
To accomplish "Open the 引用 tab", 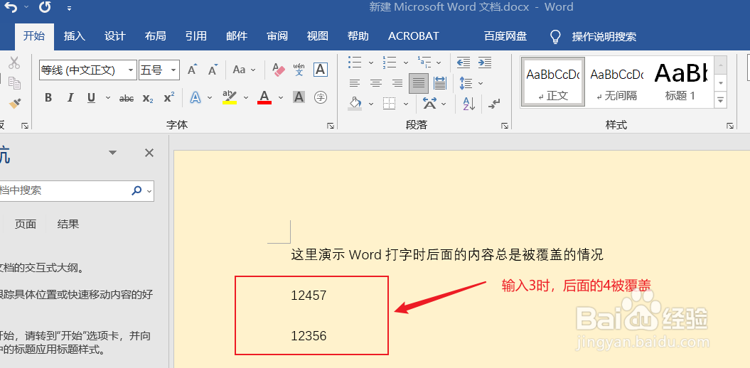I will [x=196, y=36].
